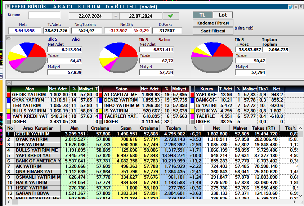Click INFO YATIRIM M in Satan table

[121, 106]
